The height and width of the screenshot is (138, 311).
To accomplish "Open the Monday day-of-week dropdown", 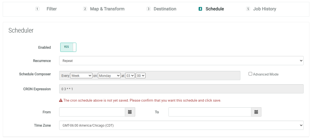I will pos(109,76).
